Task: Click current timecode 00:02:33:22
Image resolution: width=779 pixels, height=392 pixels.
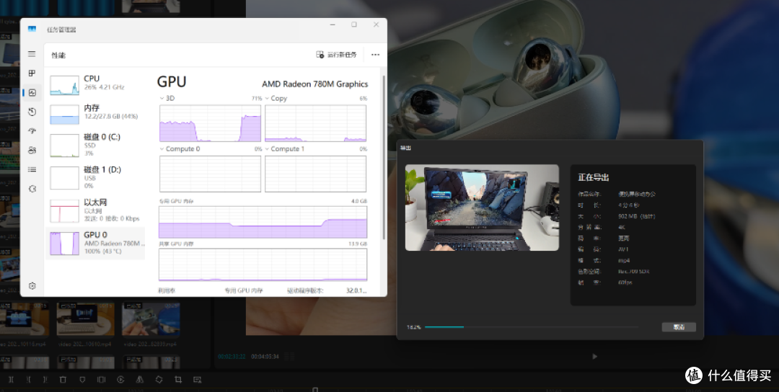Action: (232, 356)
